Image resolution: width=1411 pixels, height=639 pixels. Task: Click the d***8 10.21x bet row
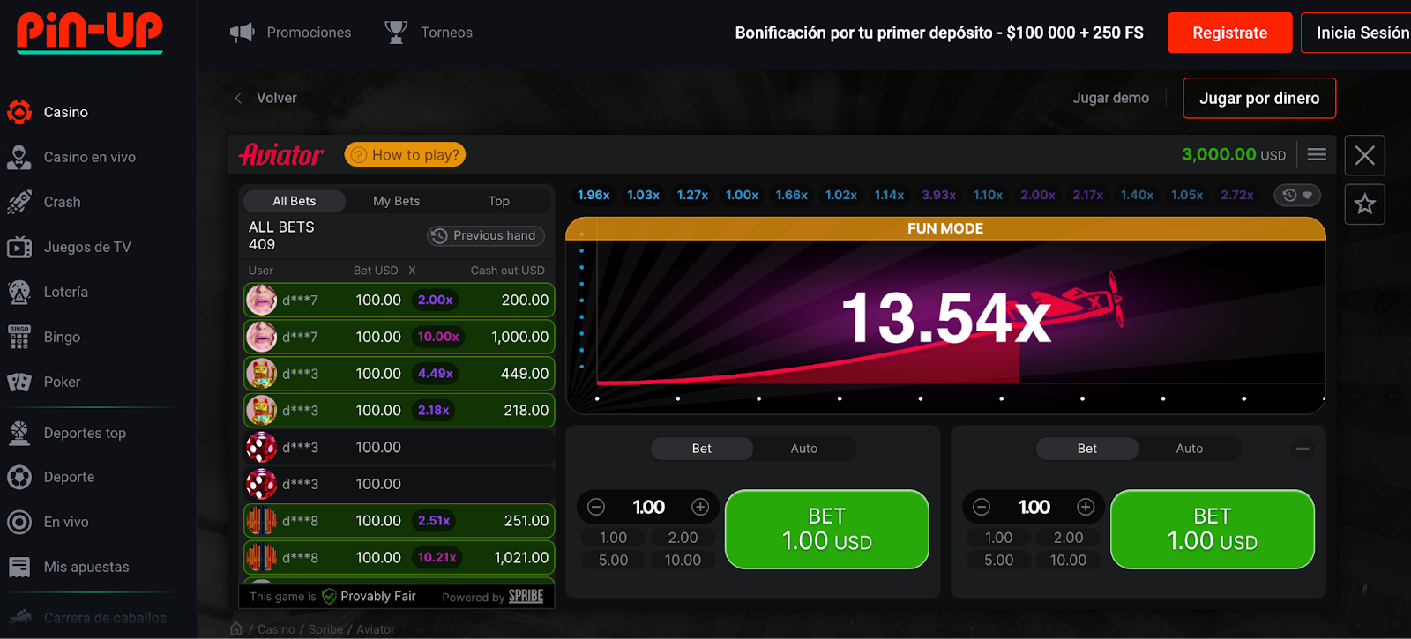tap(399, 558)
